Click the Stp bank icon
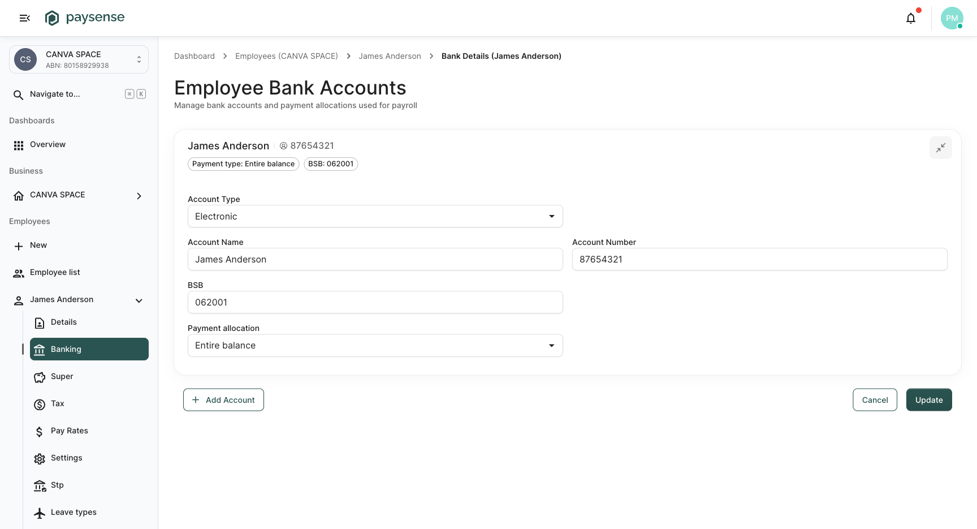Viewport: 977px width, 529px height. 40,486
